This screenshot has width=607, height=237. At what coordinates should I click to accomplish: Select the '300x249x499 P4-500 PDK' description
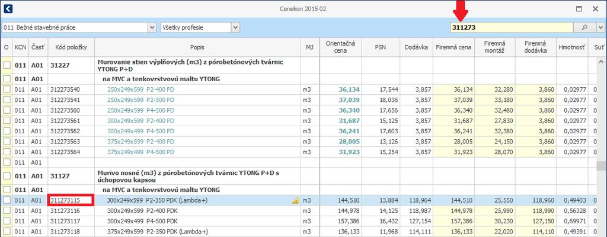[142, 221]
